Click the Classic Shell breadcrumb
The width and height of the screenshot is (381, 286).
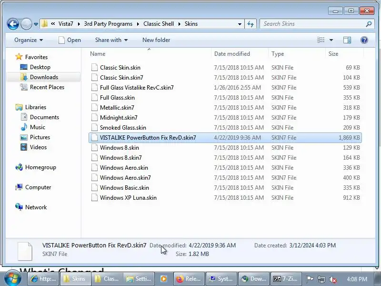click(159, 24)
